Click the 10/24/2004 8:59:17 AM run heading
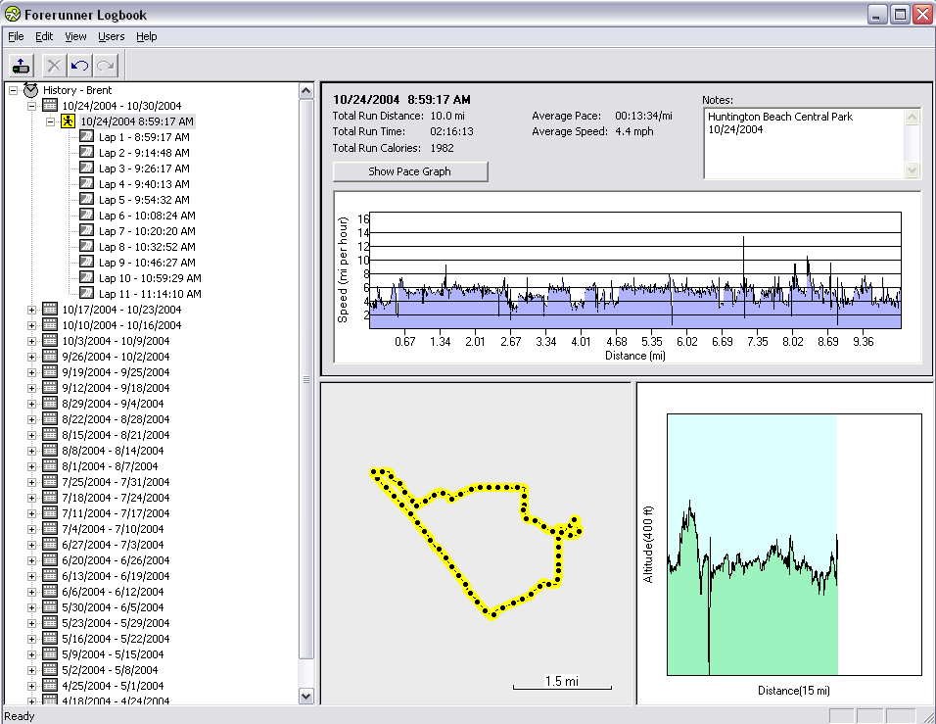Viewport: 936px width, 724px height. pos(401,100)
